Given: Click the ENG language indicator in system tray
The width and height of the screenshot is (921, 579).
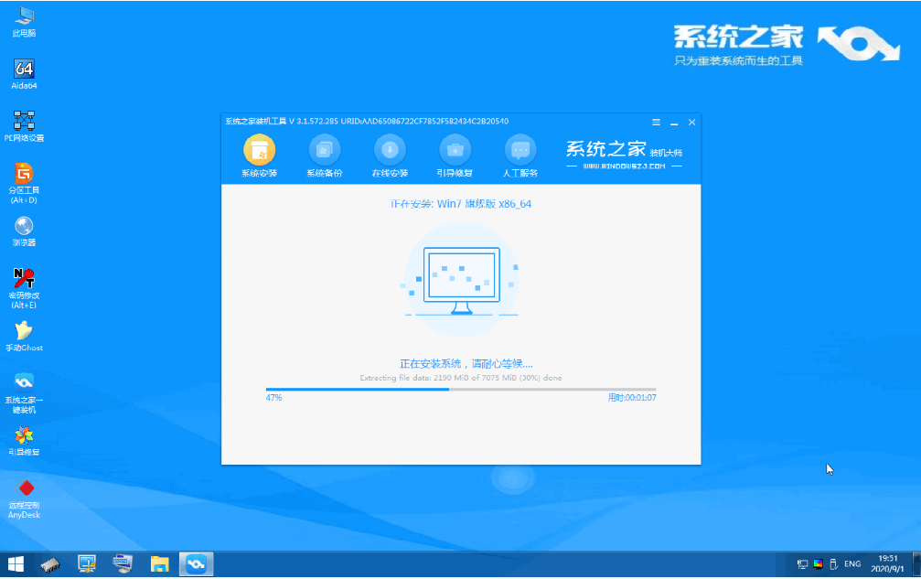Looking at the screenshot, I should coord(851,563).
